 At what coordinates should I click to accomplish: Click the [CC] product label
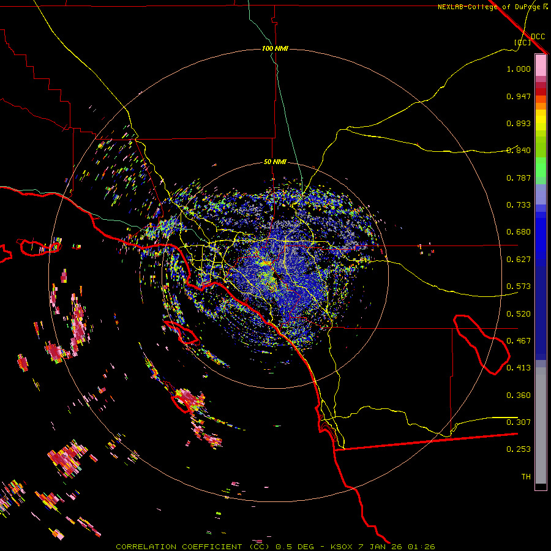click(x=522, y=42)
